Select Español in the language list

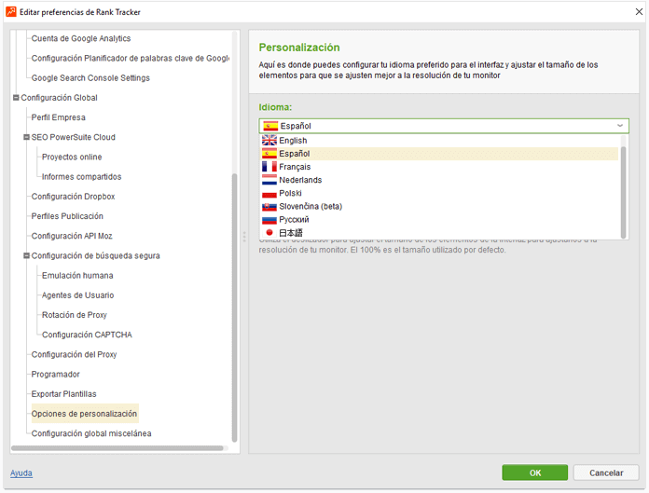(295, 154)
